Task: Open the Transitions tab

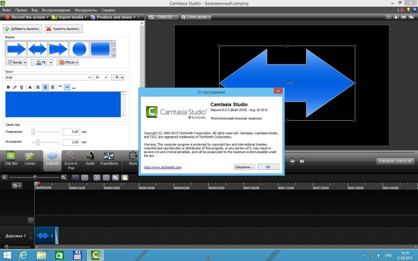Action: click(x=109, y=159)
